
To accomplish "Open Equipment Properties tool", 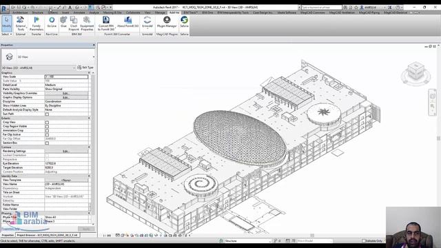I will point(87,23).
